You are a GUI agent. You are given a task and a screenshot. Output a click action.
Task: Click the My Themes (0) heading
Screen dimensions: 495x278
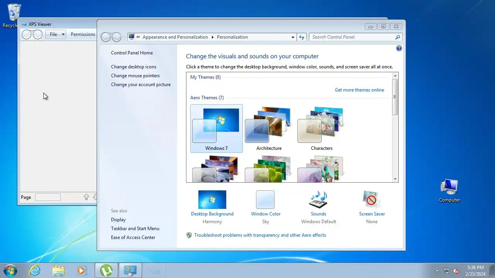(205, 77)
